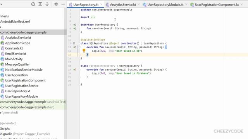Open UserRepositoryModule in project tree
The height and width of the screenshot is (139, 248).
(22, 97)
